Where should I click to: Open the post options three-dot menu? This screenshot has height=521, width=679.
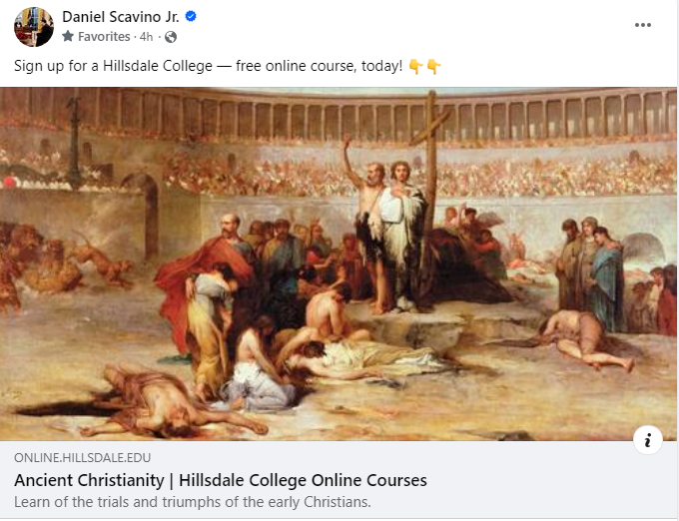(x=643, y=25)
